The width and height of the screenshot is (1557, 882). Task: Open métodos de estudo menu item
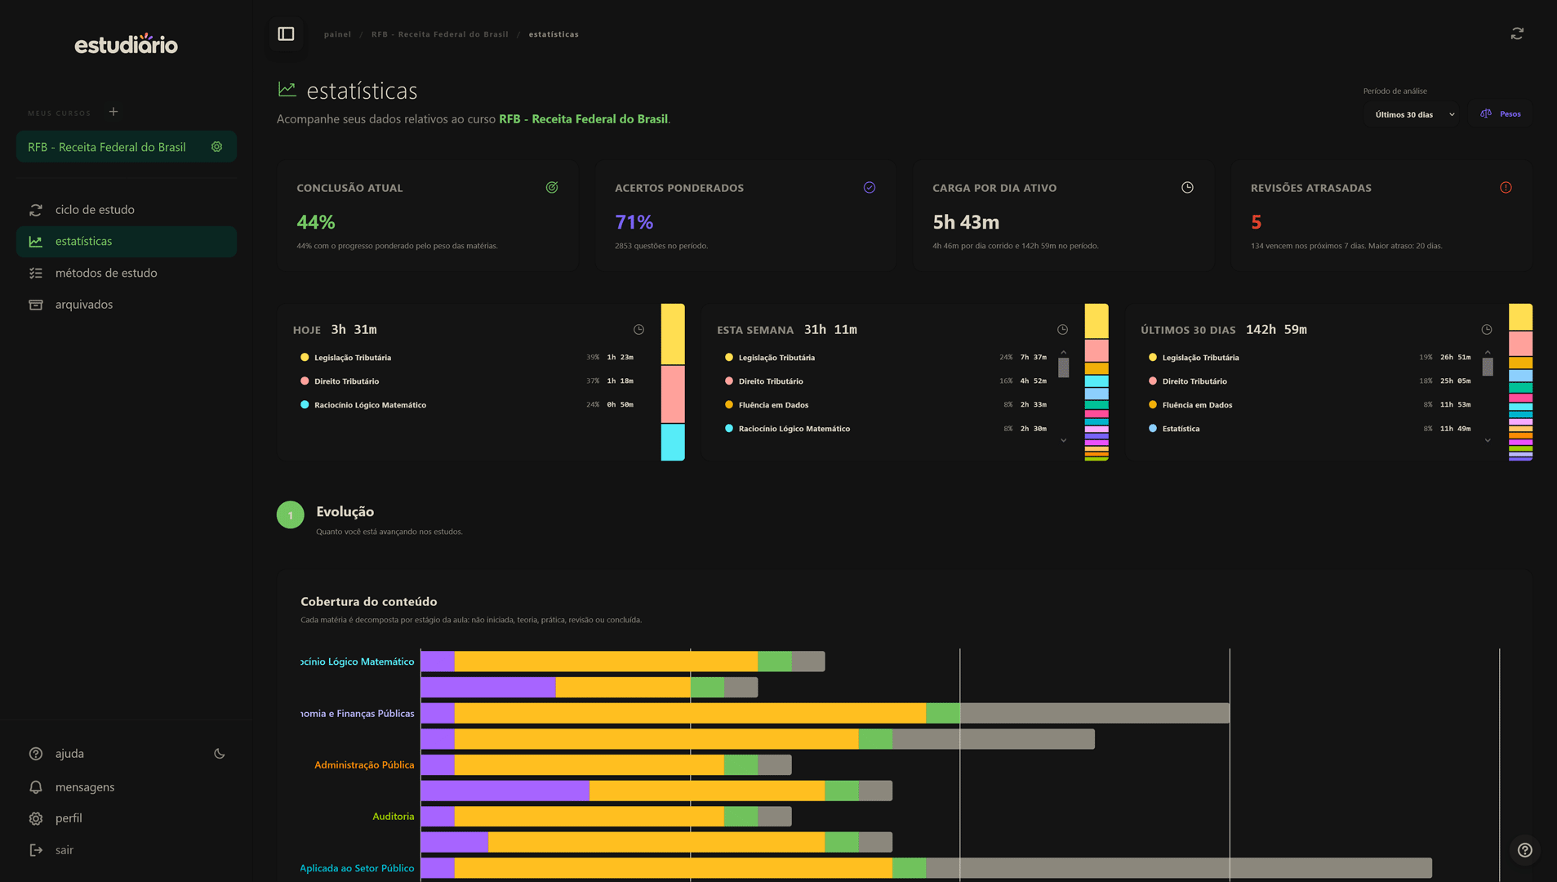pyautogui.click(x=127, y=273)
